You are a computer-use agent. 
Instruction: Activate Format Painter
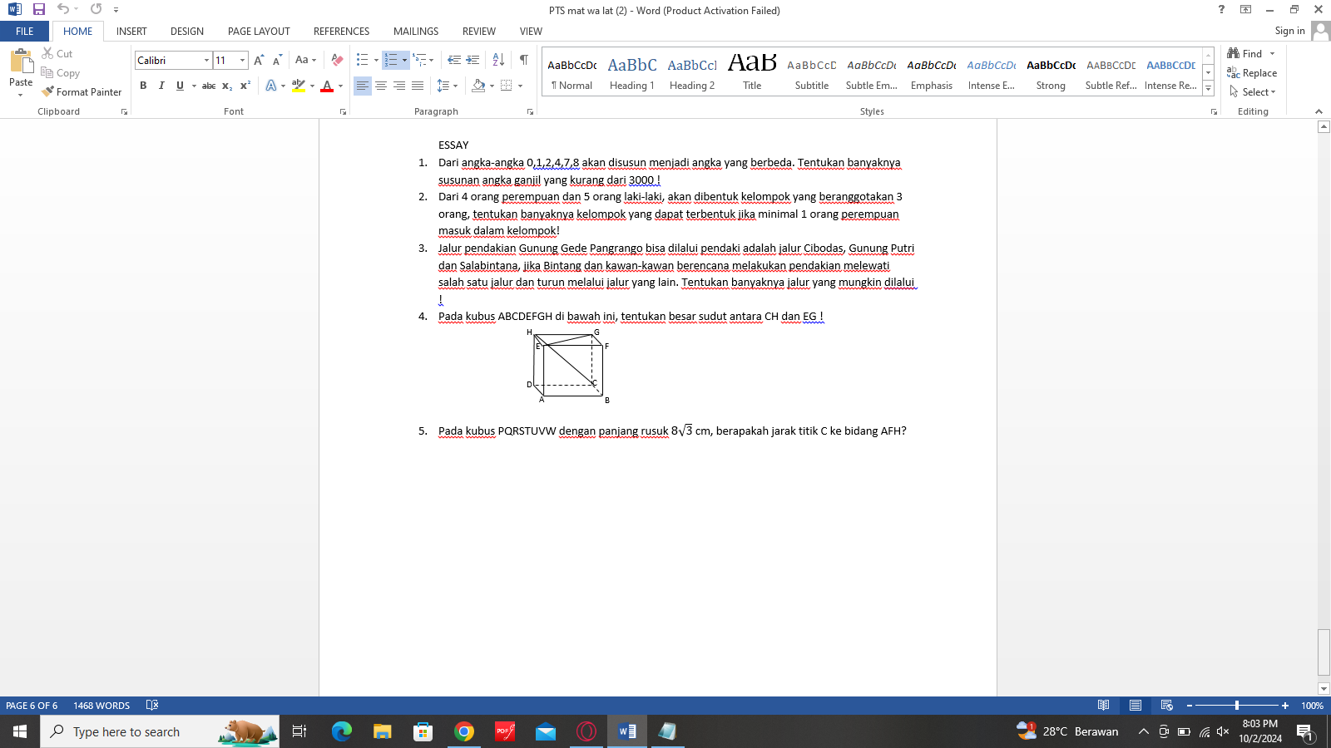coord(82,92)
